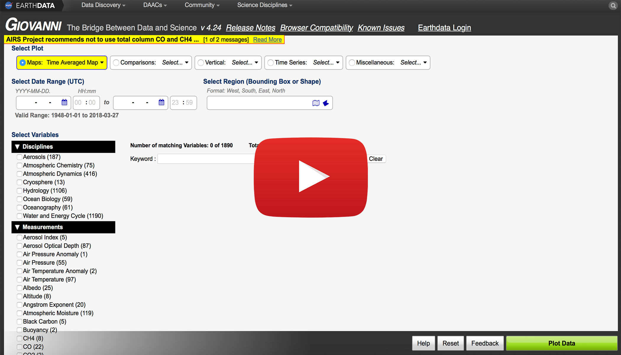This screenshot has height=355, width=621.
Task: Collapse the Disciplines section
Action: click(x=63, y=147)
